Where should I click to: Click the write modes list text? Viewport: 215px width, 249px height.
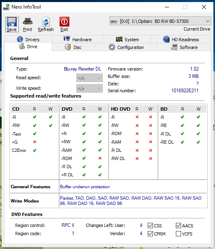131,200
